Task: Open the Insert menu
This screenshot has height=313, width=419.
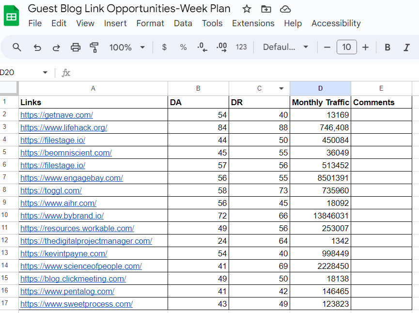Action: click(x=115, y=23)
